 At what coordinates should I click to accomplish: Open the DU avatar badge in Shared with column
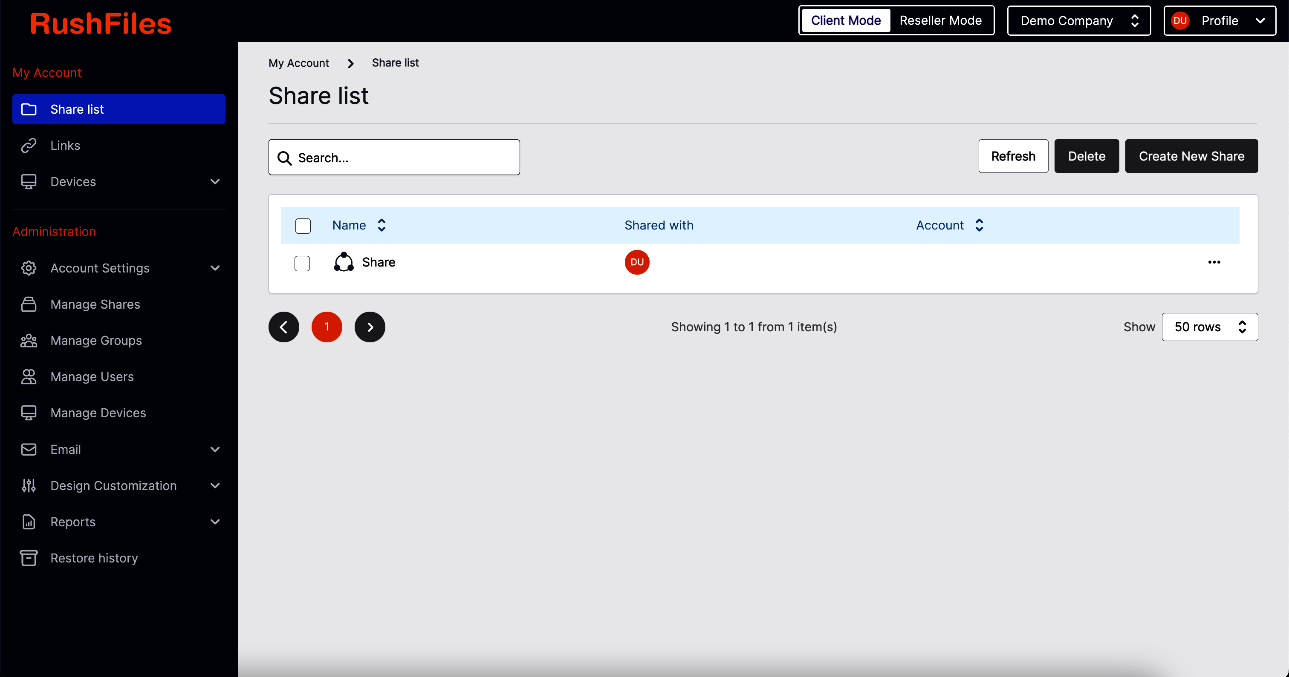tap(636, 262)
